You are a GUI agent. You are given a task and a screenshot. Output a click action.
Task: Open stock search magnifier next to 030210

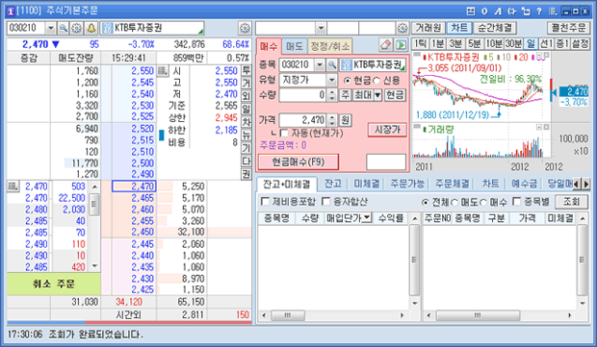[x=64, y=28]
